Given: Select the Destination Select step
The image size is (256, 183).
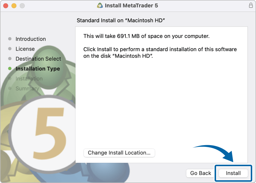Looking at the screenshot, I should tap(38, 59).
